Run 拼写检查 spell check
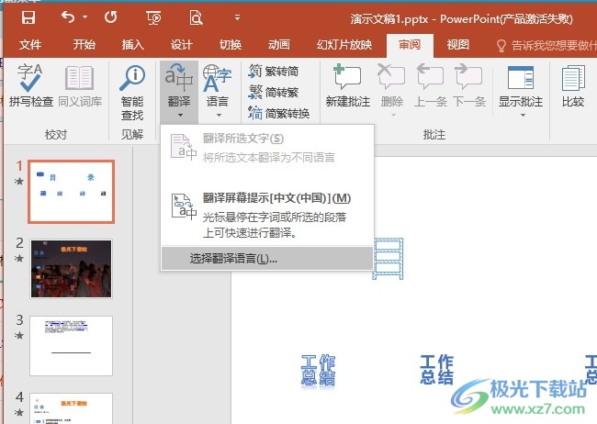This screenshot has height=424, width=597. (x=31, y=85)
